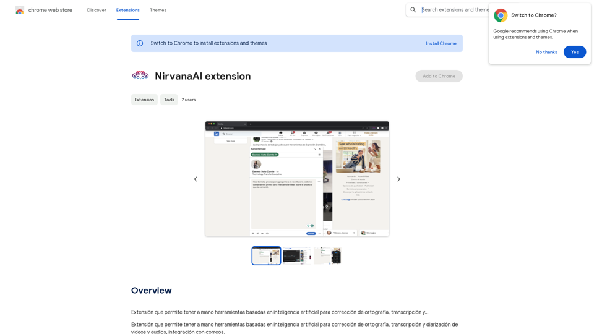Click the 7 users text

click(x=189, y=100)
